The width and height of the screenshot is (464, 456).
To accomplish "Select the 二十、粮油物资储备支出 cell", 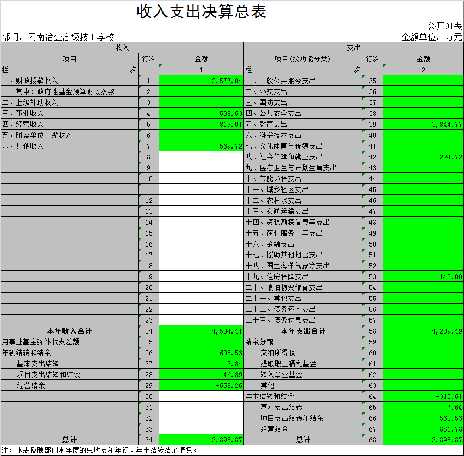I will pyautogui.click(x=303, y=287).
